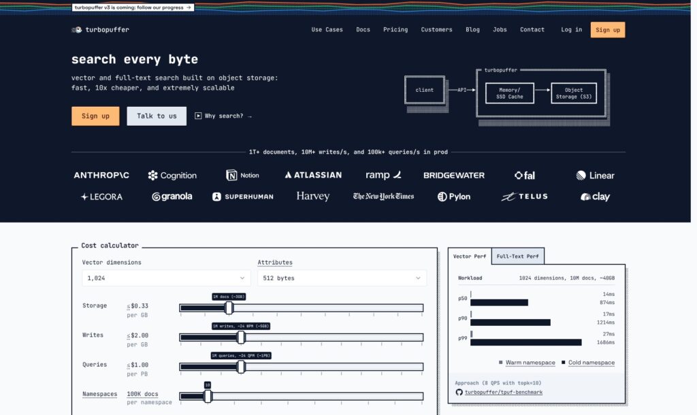The width and height of the screenshot is (697, 415).
Task: Follow the Why search? link text
Action: [x=224, y=116]
